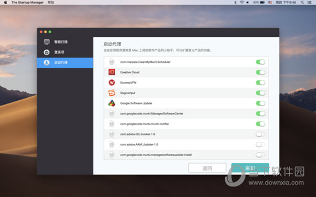Image resolution: width=316 pixels, height=197 pixels.
Task: Click the battery status icon
Action: click(x=262, y=3)
